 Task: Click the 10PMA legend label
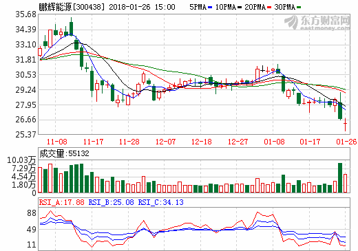tap(226, 7)
